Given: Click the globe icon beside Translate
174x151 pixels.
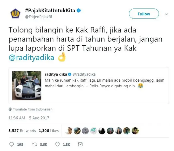Looking at the screenshot, I should tap(10, 109).
